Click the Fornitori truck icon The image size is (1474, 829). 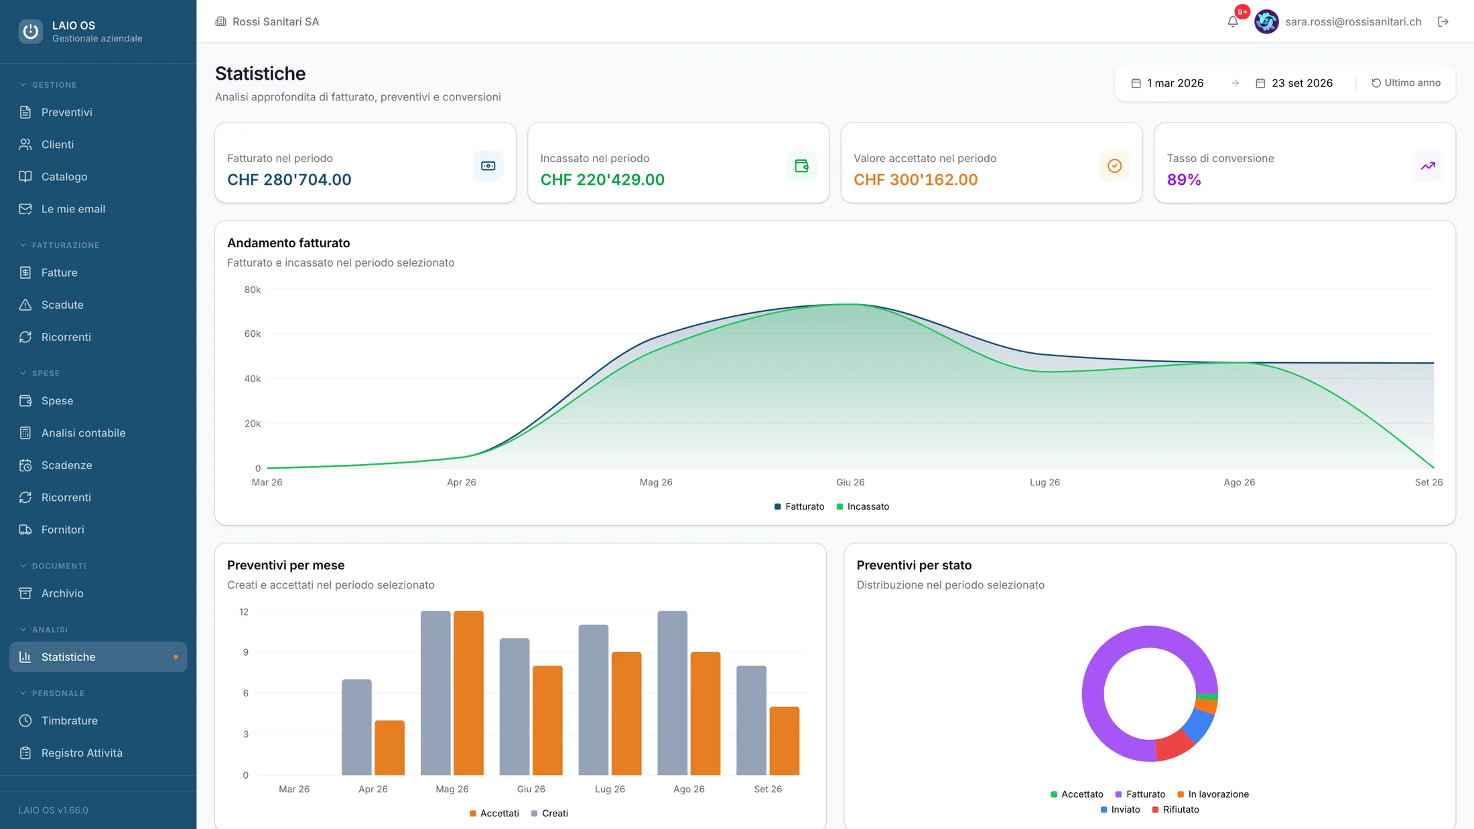[25, 529]
